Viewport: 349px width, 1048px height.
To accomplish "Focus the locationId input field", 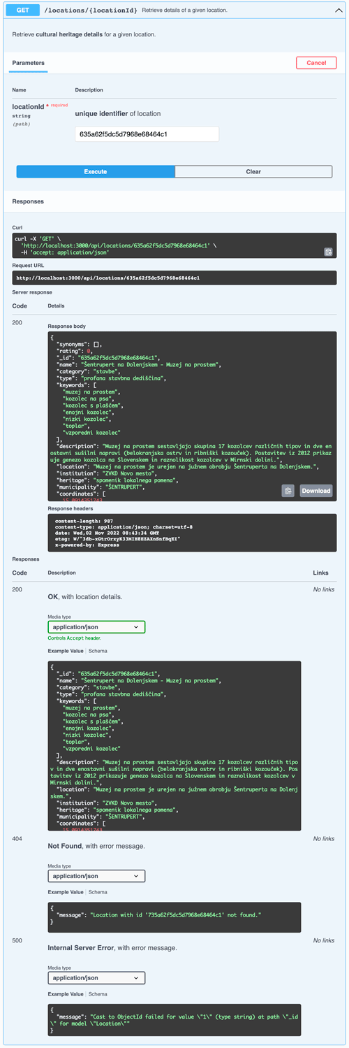I will tap(147, 134).
